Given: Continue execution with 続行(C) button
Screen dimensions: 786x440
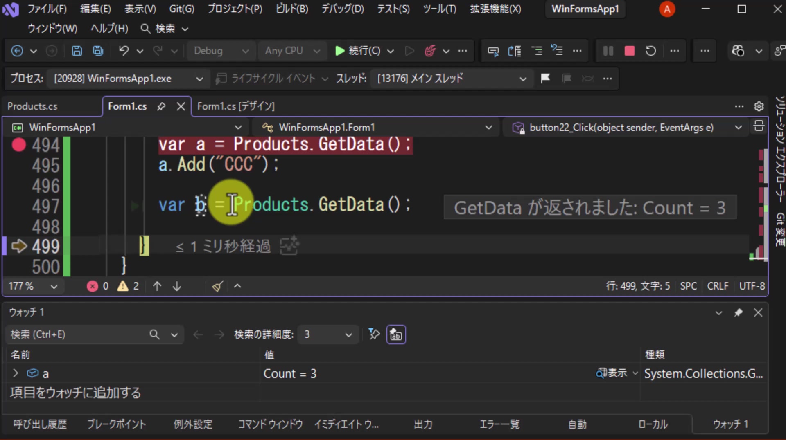Looking at the screenshot, I should (358, 51).
